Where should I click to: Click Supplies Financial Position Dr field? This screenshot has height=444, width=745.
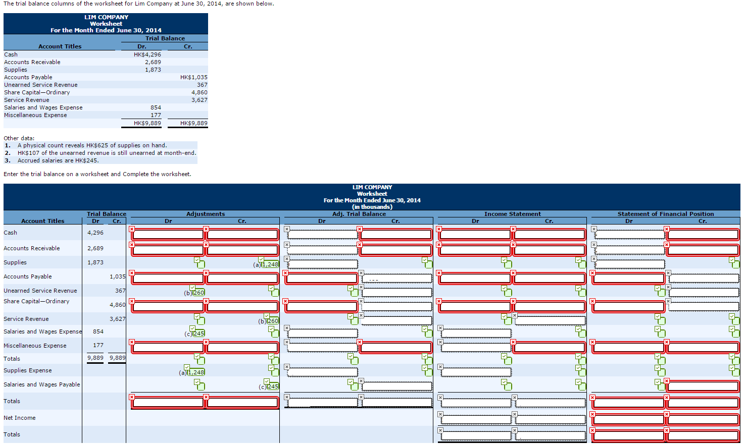tap(630, 264)
